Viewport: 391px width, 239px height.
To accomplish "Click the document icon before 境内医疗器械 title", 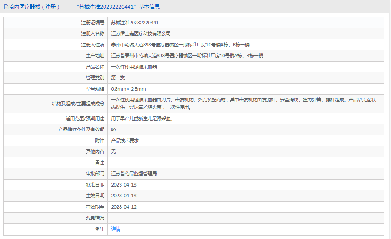I will point(6,7).
